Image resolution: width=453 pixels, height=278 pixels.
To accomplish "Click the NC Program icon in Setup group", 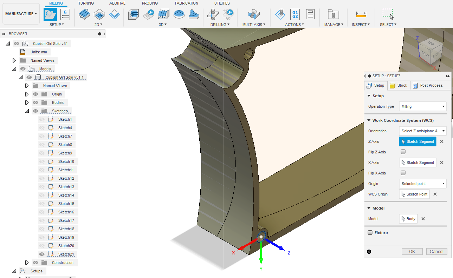I will click(x=65, y=14).
